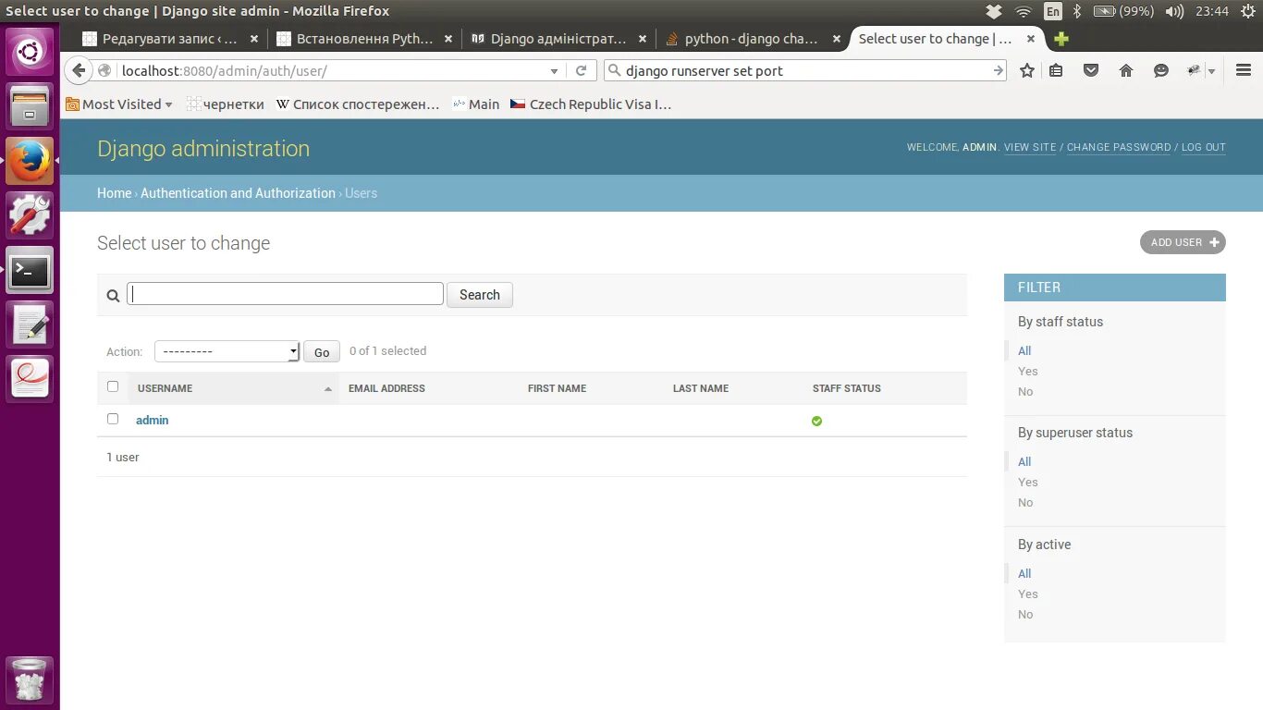1263x710 pixels.
Task: Open the Ubuntu Dash launcher icon
Action: click(x=31, y=52)
